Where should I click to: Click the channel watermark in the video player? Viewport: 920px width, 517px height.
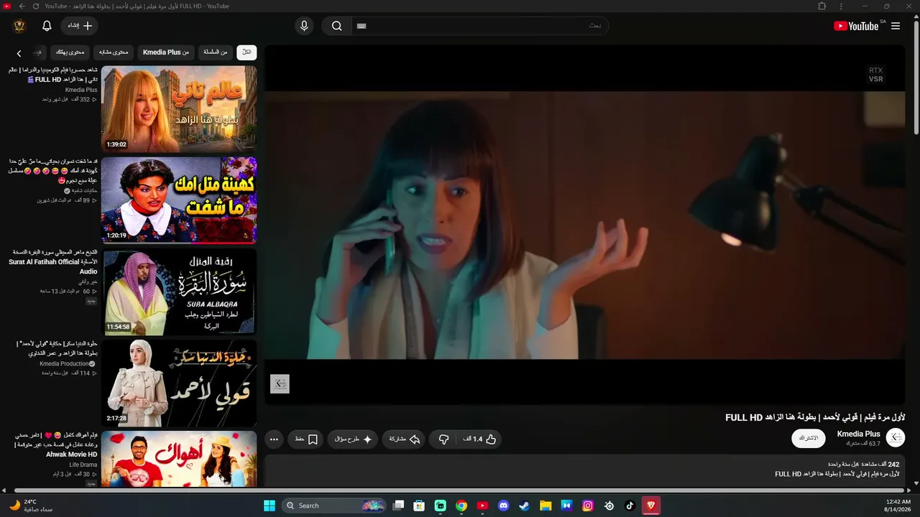coord(280,383)
